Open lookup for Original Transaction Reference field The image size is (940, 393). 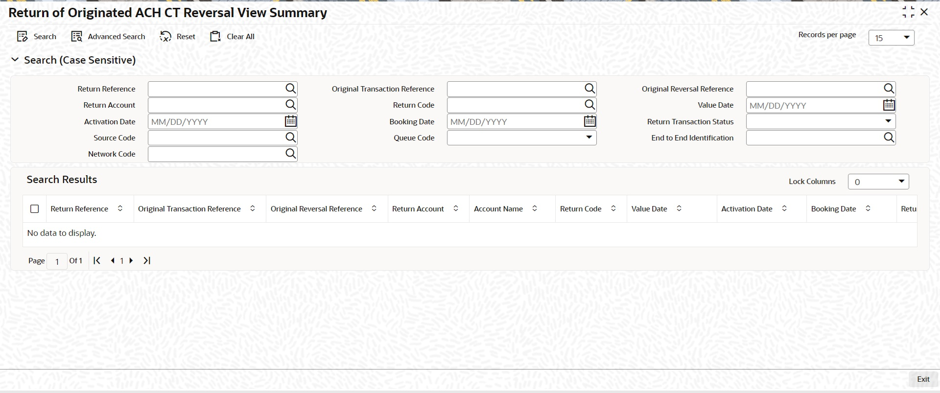pyautogui.click(x=590, y=89)
